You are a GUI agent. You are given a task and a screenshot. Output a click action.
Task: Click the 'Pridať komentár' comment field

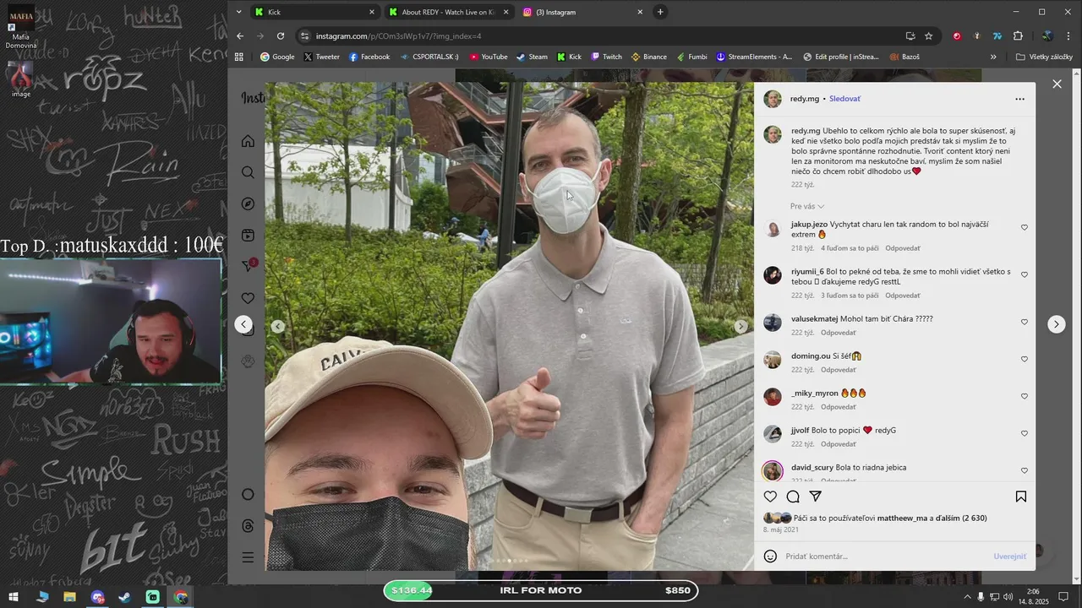click(885, 556)
